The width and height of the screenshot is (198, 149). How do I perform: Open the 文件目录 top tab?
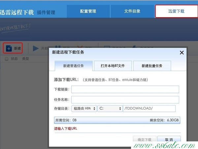tap(132, 11)
